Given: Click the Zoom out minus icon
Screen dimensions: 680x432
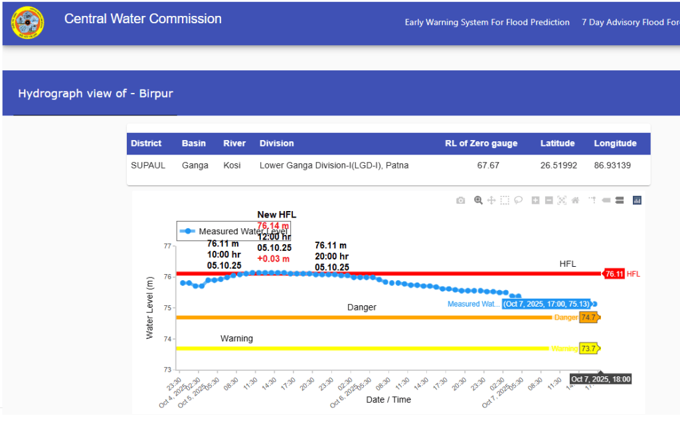Looking at the screenshot, I should pos(549,200).
